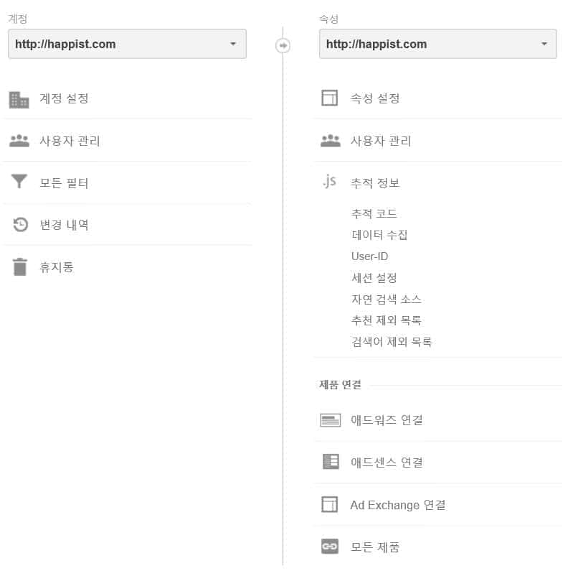Click the 속성 설정 panel icon

(330, 98)
